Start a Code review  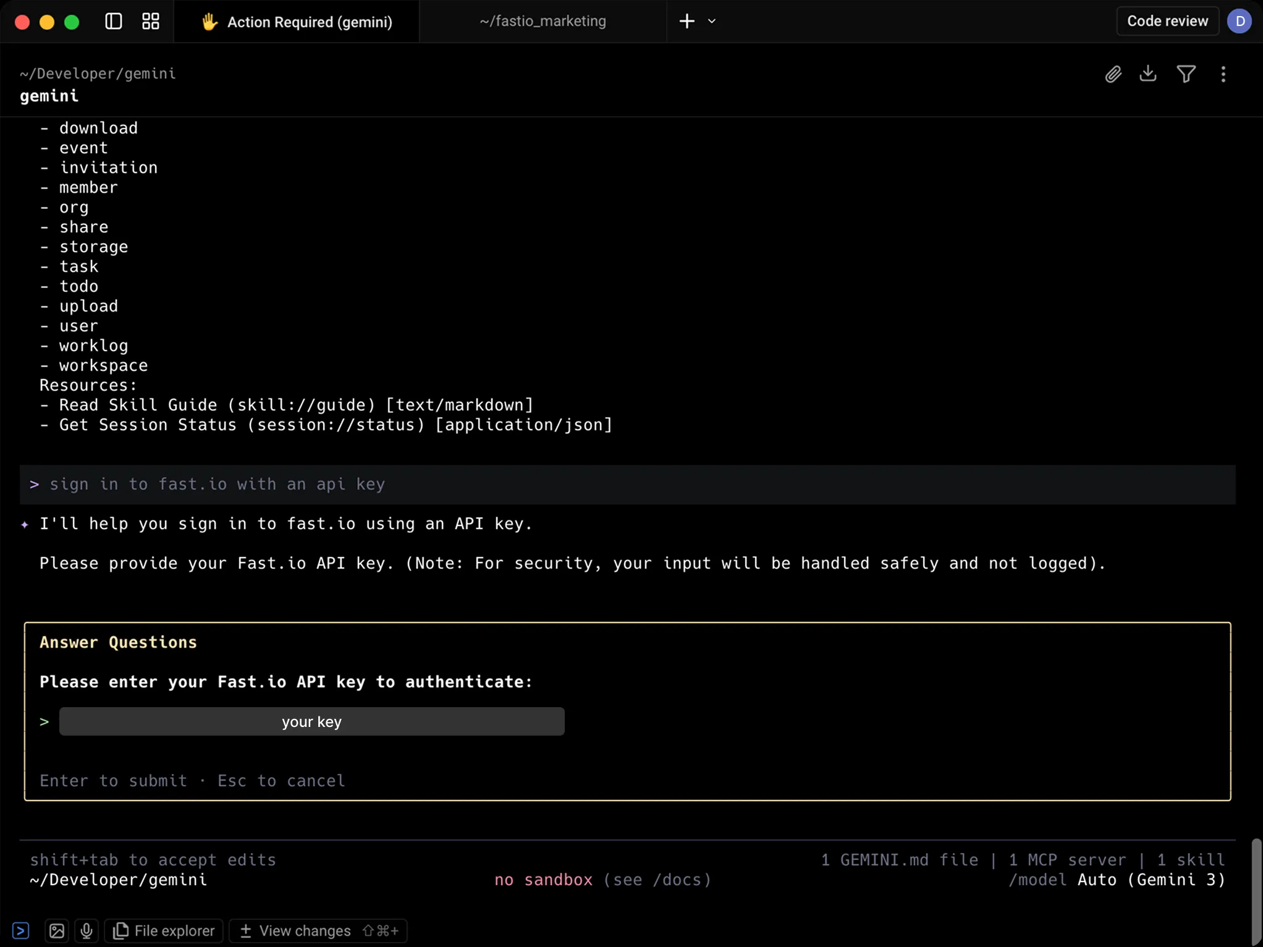[1167, 20]
